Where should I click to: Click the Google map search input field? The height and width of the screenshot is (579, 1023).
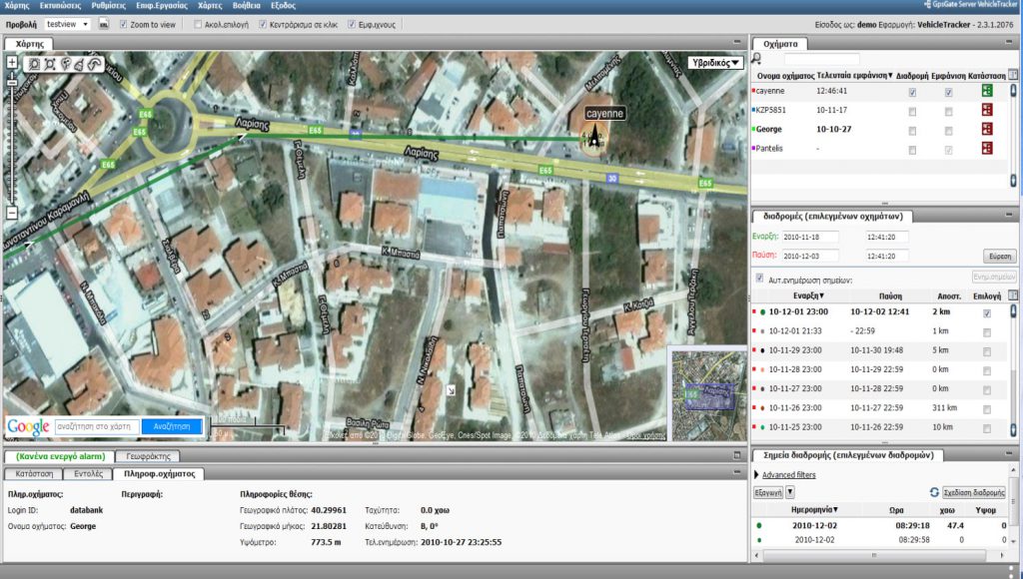pos(97,426)
